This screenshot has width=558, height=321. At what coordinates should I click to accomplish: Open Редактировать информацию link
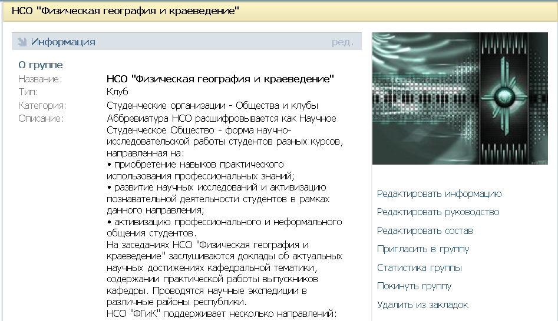click(439, 193)
